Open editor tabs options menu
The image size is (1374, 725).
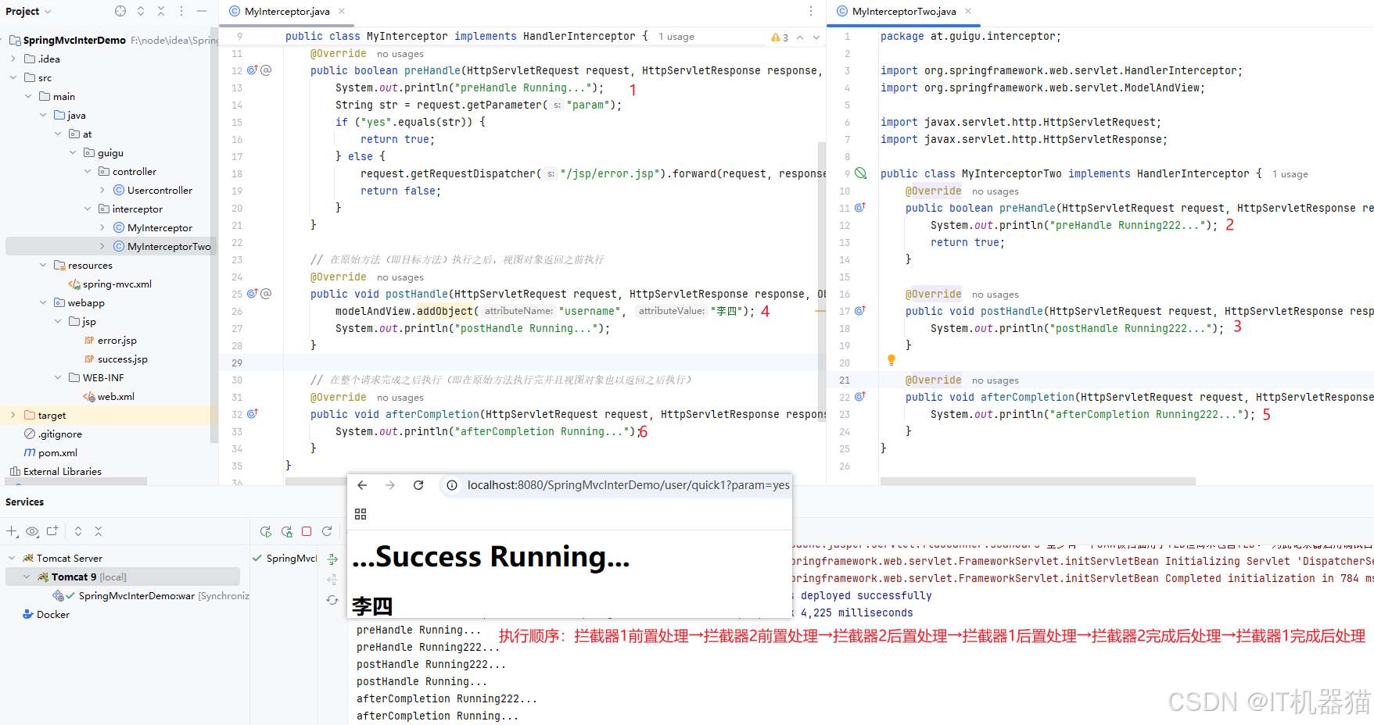811,11
